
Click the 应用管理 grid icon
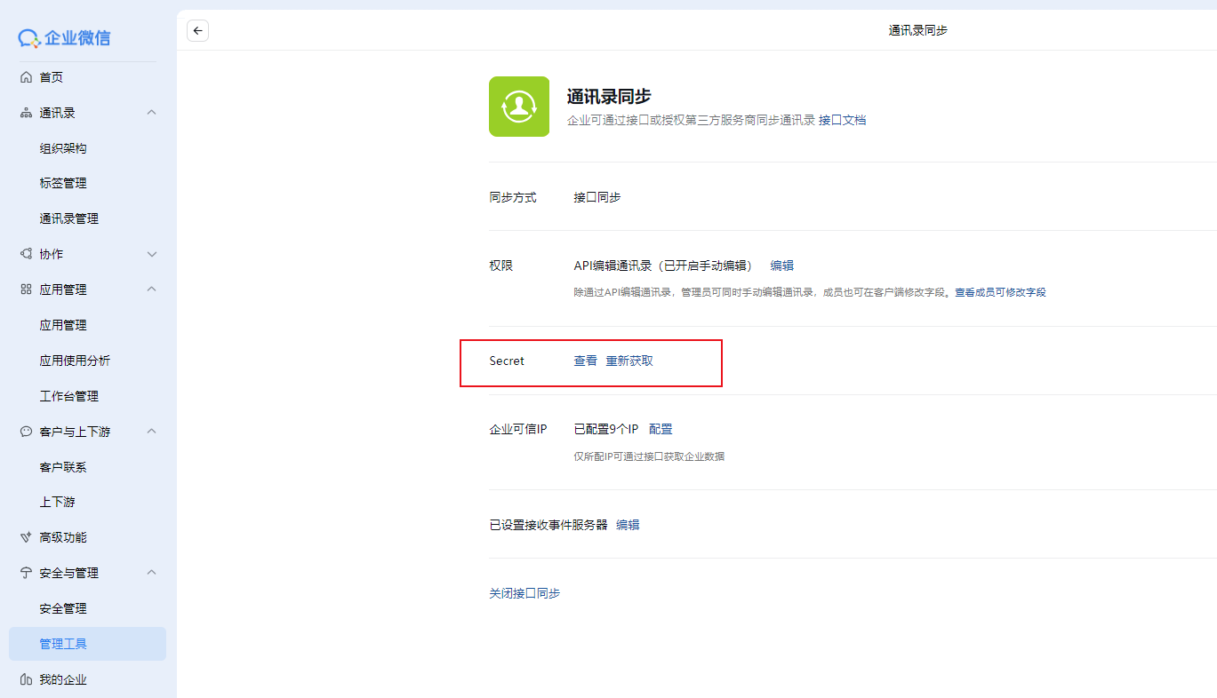[26, 290]
